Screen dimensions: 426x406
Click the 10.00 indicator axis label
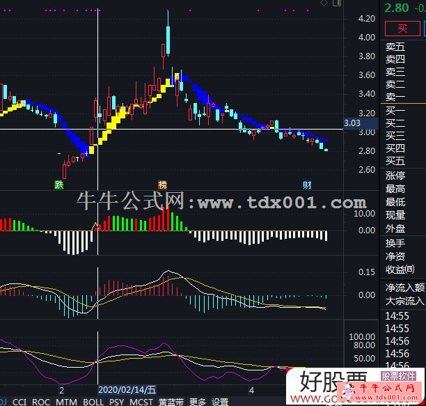(364, 213)
